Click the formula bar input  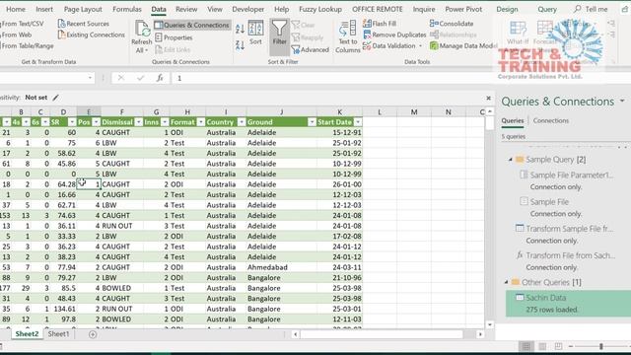[x=332, y=78]
